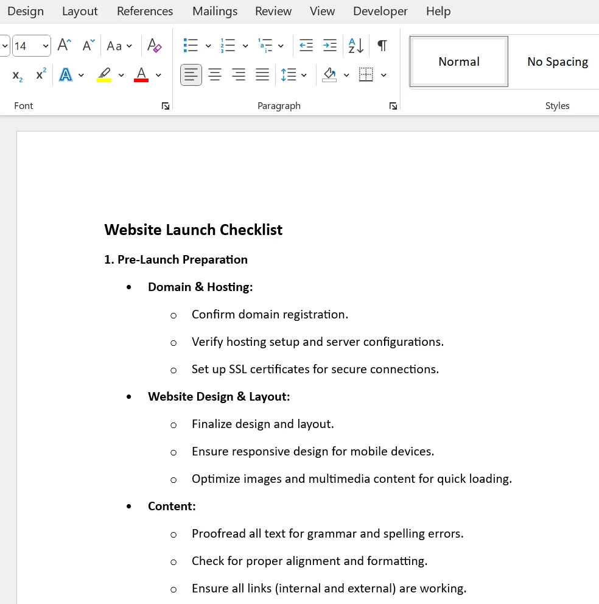Expand line spacing dropdown arrow
599x604 pixels.
[x=304, y=75]
